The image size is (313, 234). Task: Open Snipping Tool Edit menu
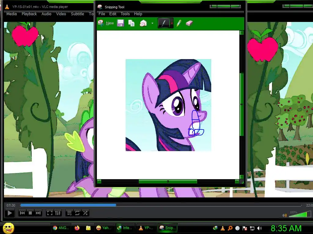[113, 14]
